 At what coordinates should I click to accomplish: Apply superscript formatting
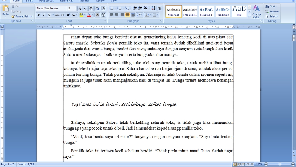point(68,15)
